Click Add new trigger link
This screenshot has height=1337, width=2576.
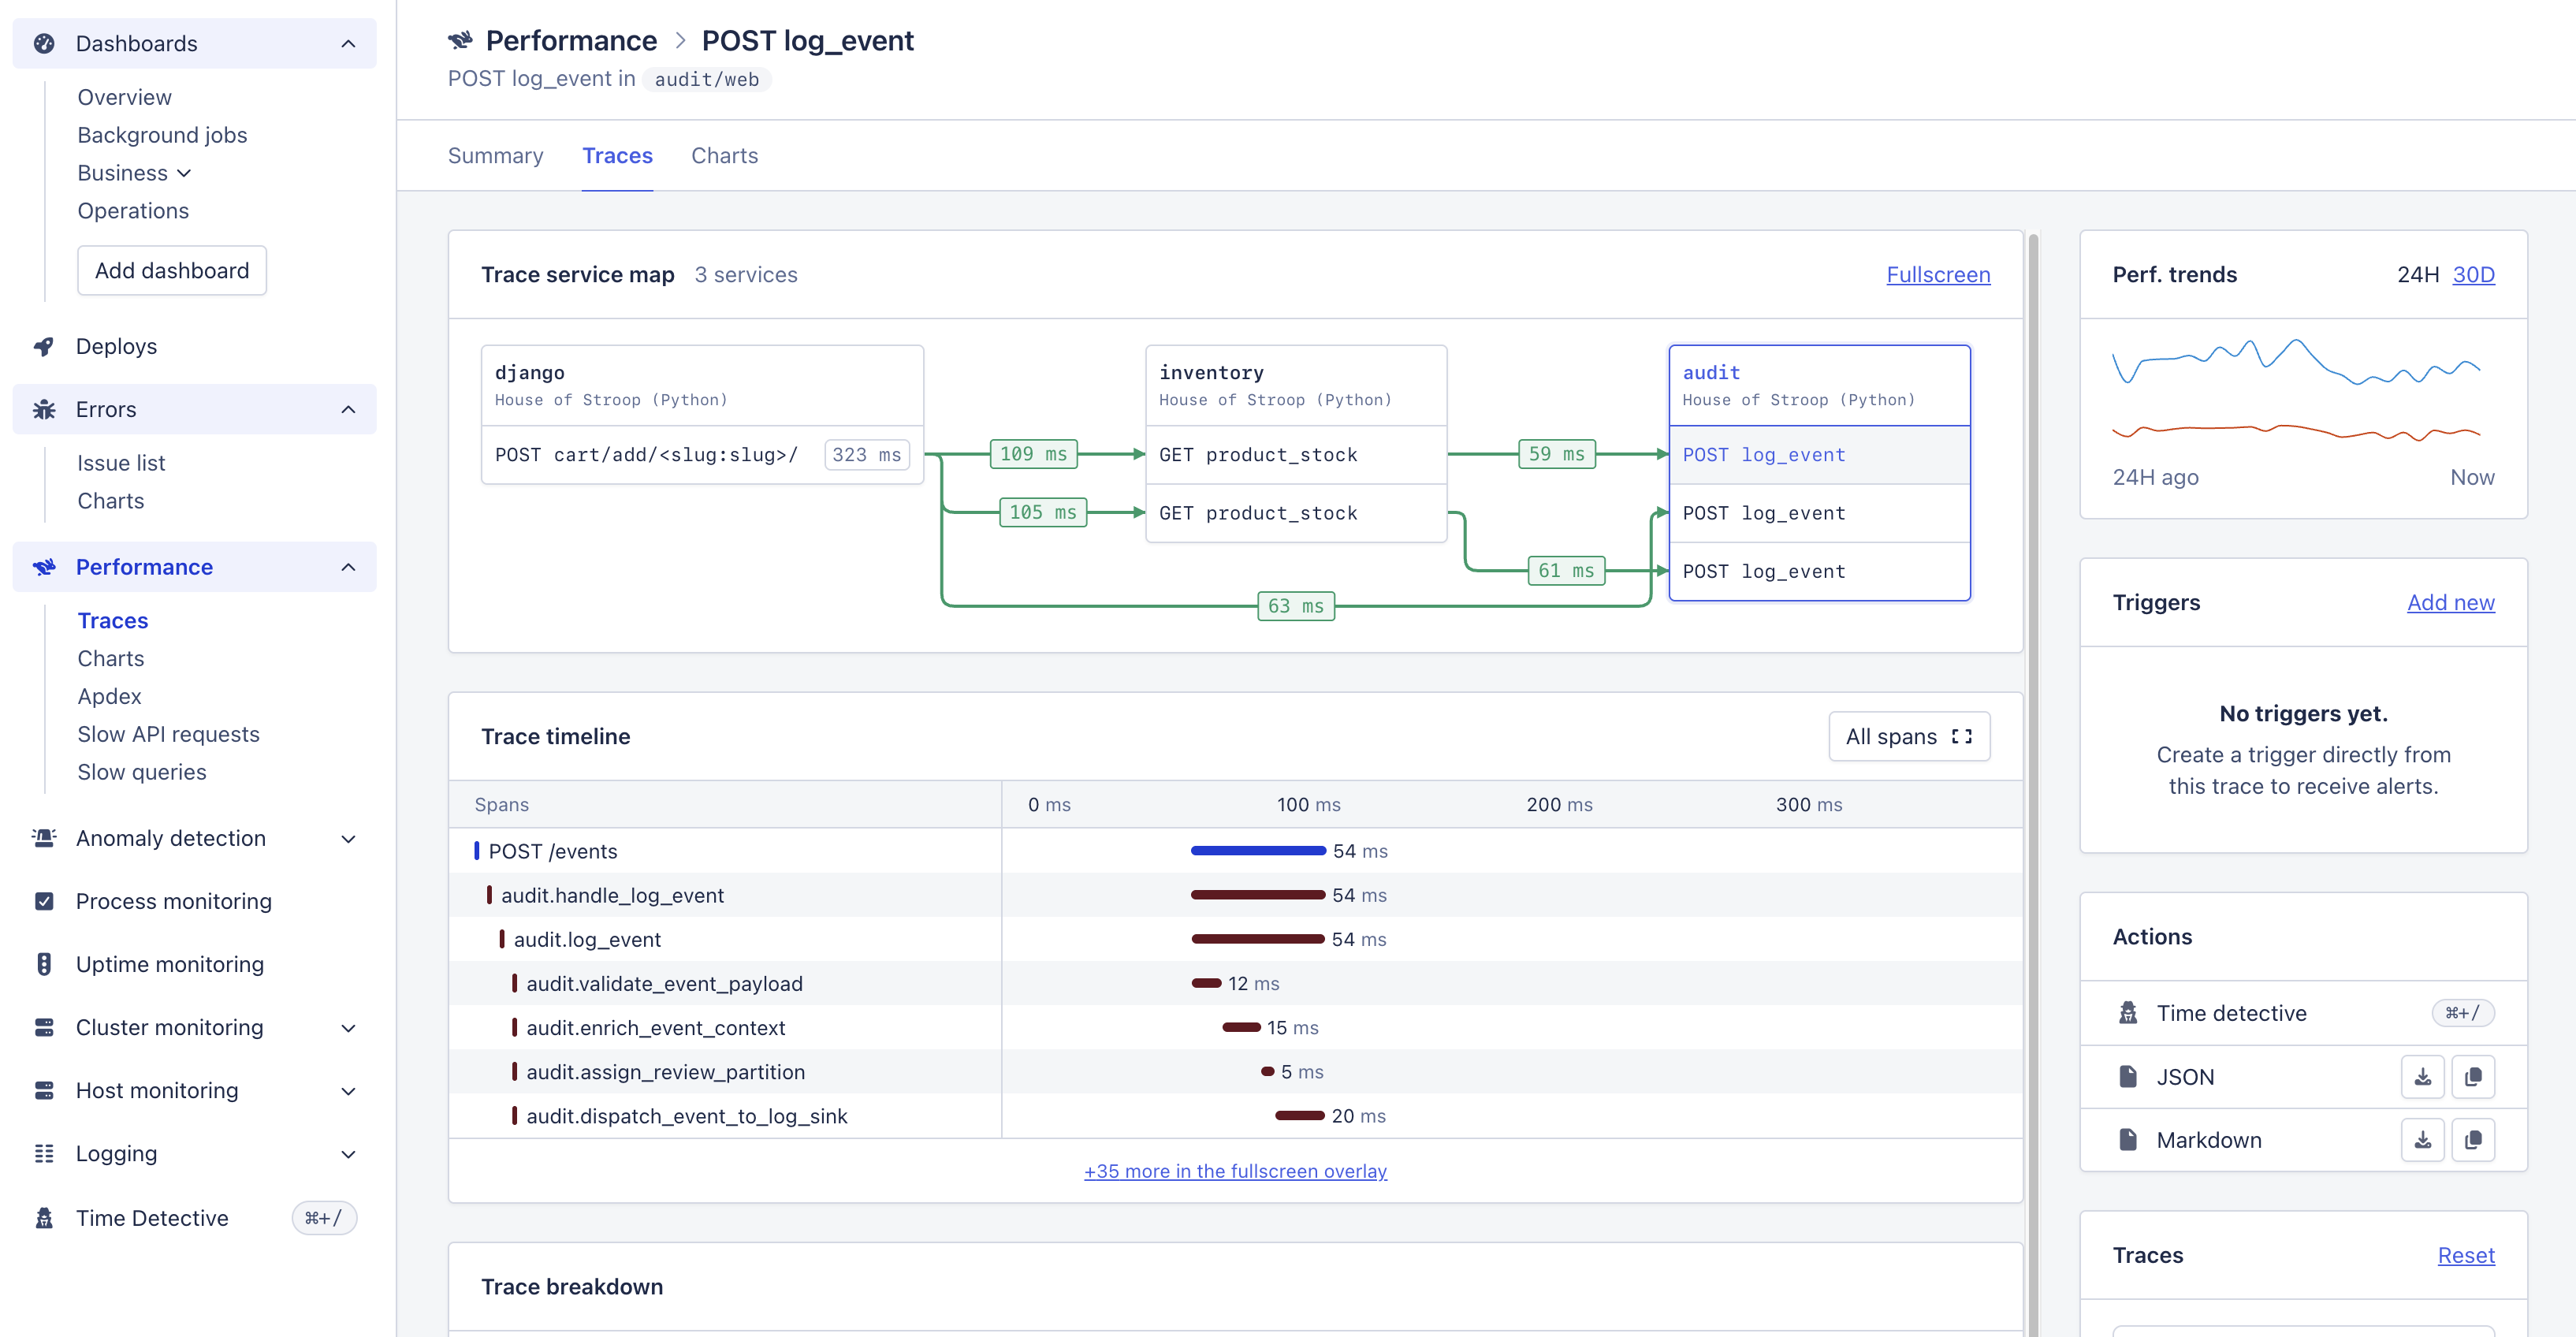[x=2450, y=602]
